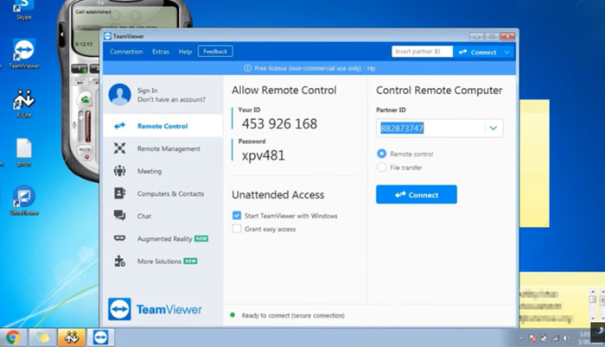Disable Start TeamViewer with Windows checkbox
605x347 pixels.
click(237, 216)
